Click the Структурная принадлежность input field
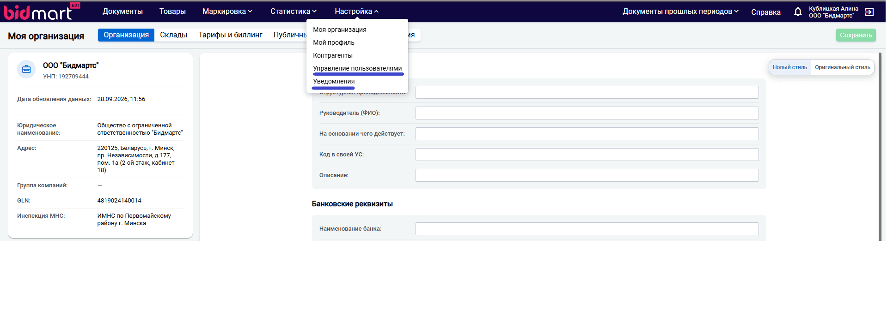887x310 pixels. (587, 92)
